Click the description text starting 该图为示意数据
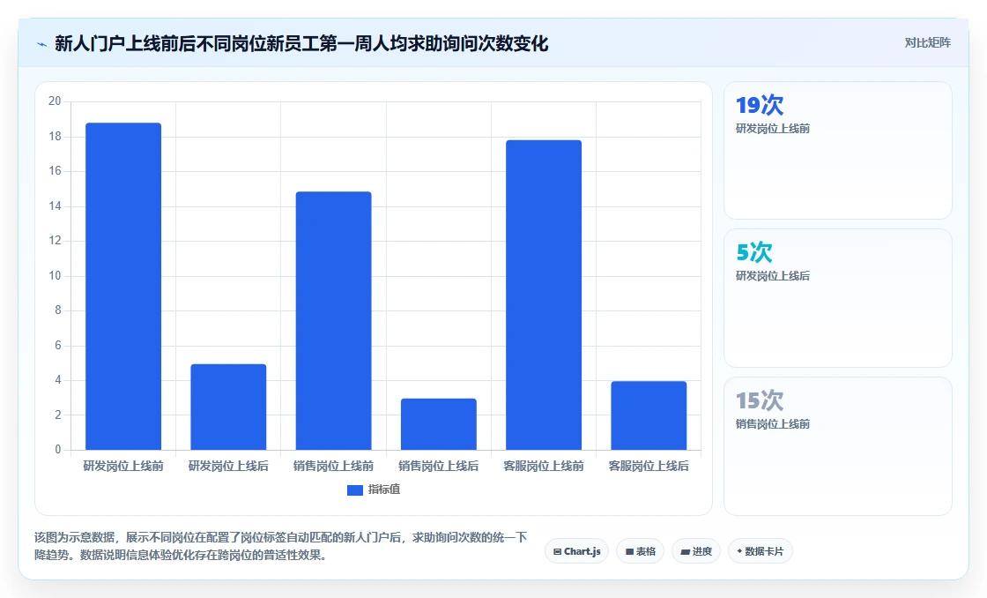 point(281,546)
